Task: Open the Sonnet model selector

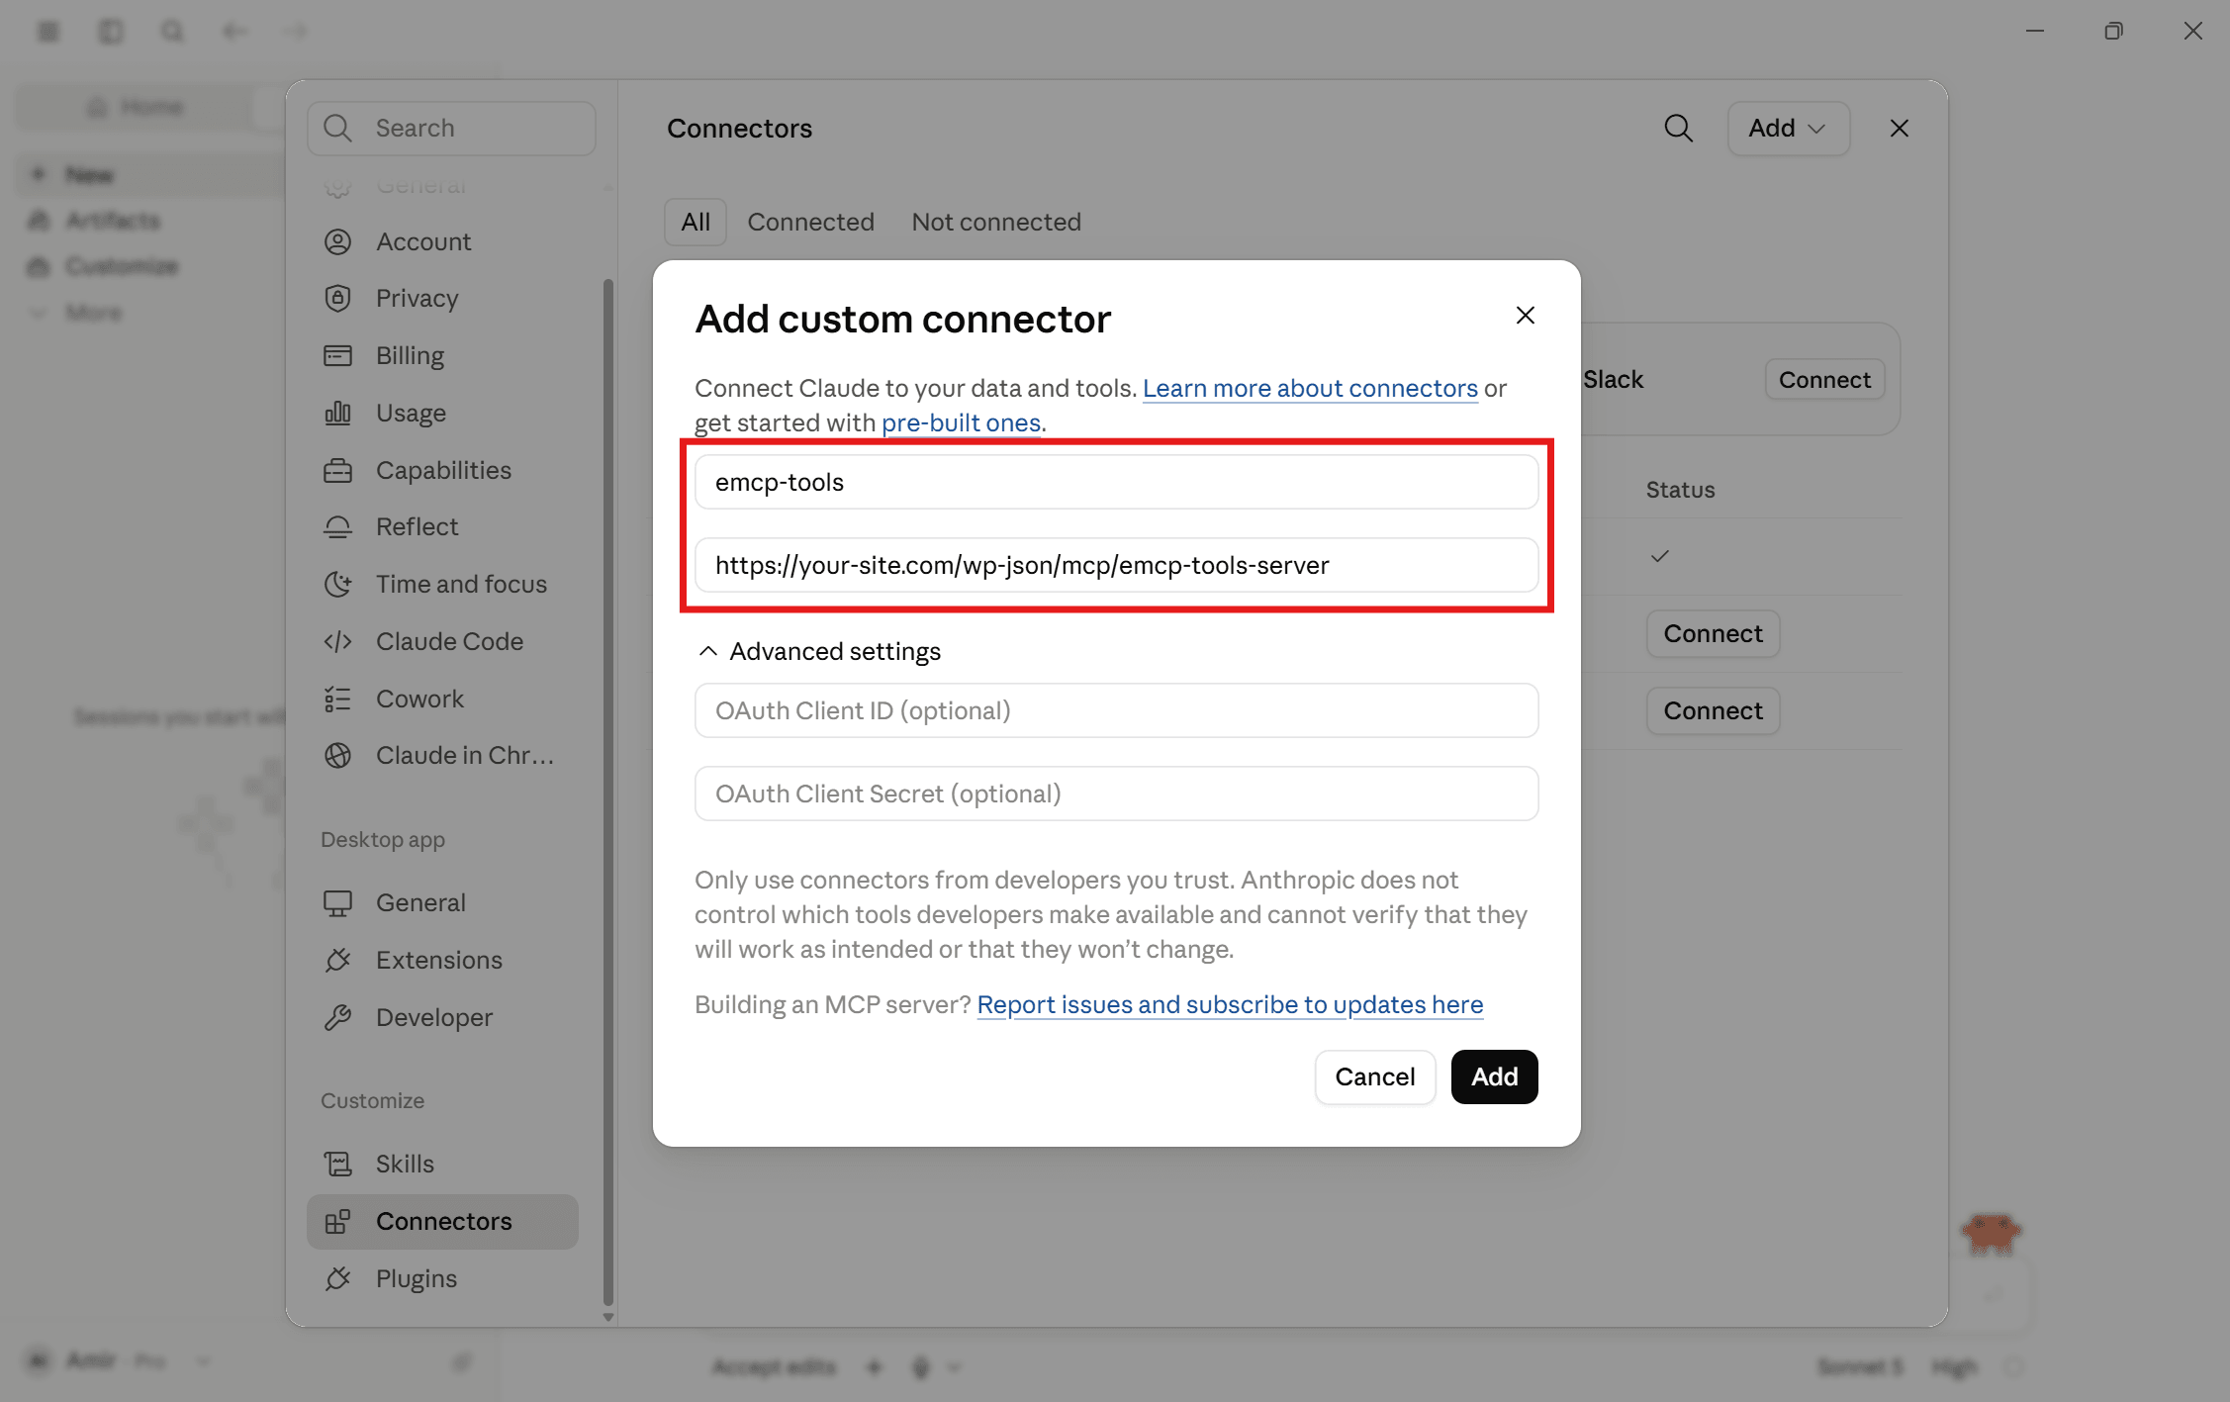Action: [x=1861, y=1366]
